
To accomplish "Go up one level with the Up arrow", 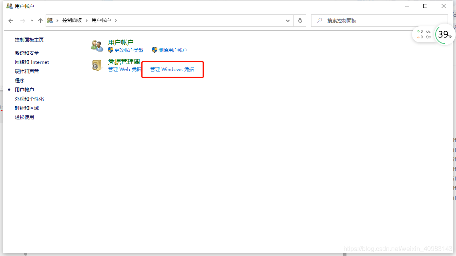I will pos(40,21).
